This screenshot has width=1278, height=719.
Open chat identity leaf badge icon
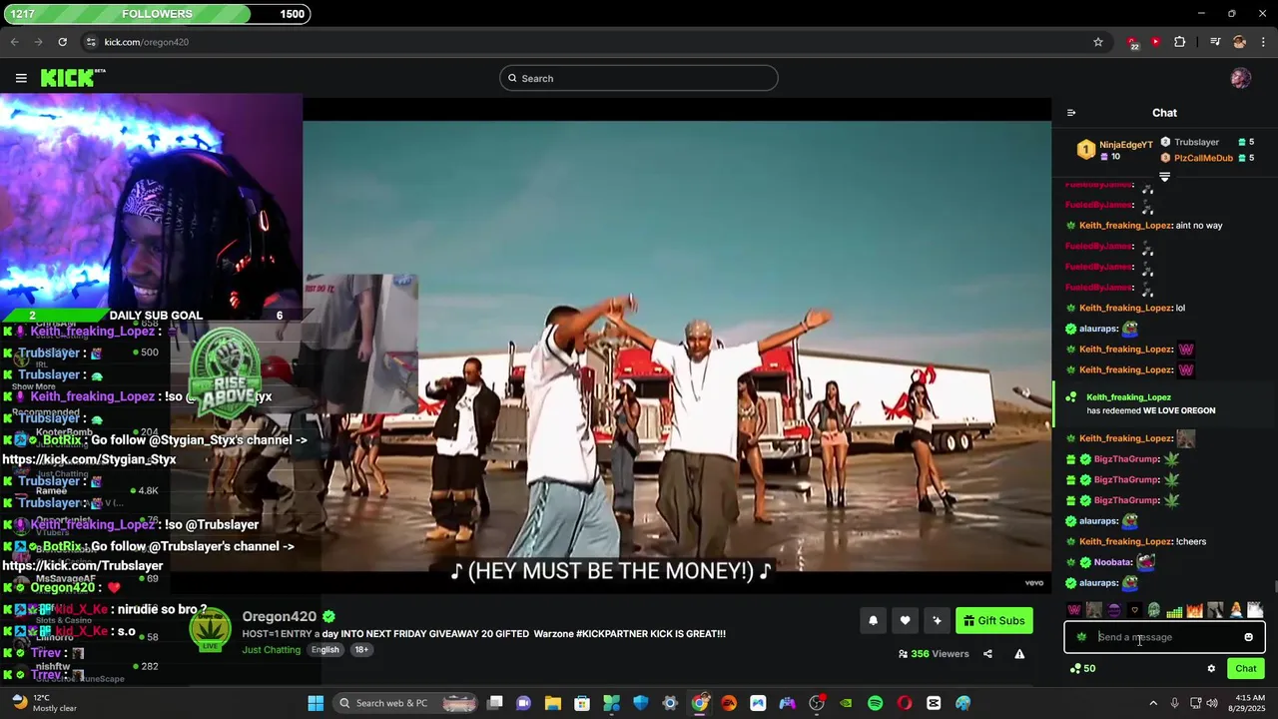tap(1081, 637)
